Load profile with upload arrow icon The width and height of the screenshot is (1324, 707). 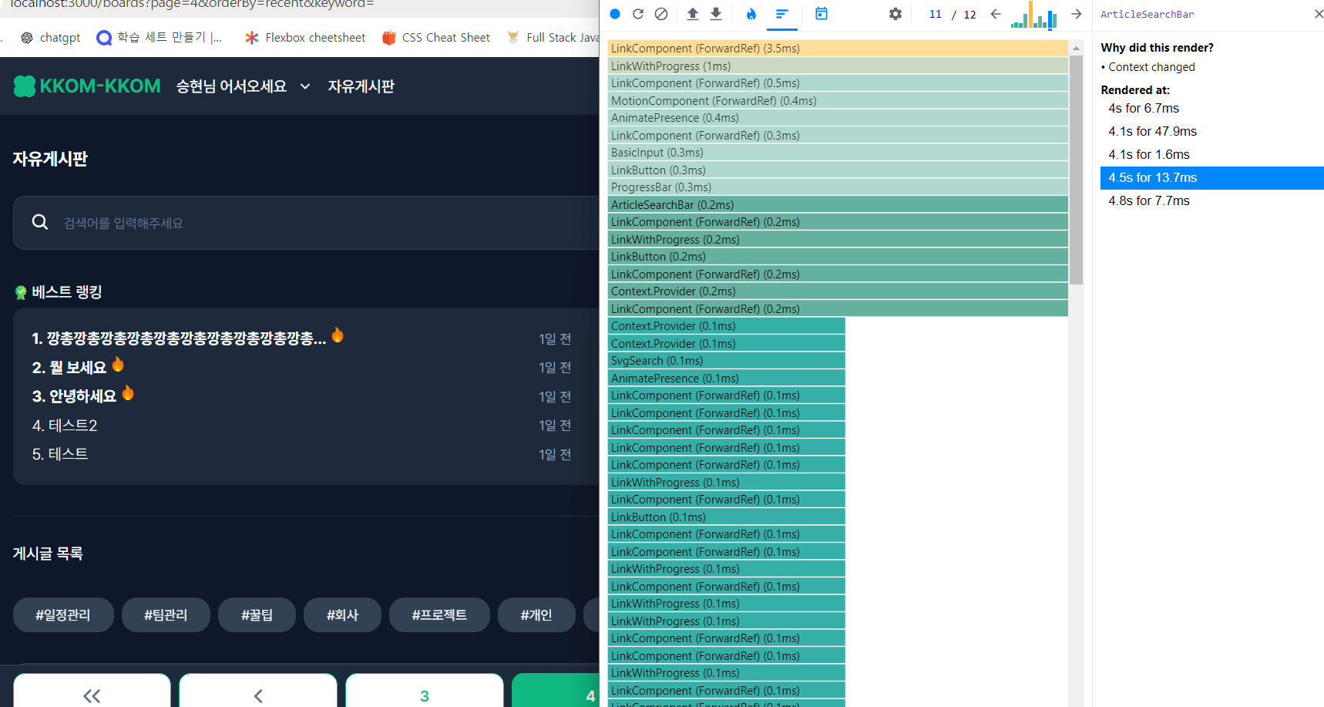tap(693, 14)
